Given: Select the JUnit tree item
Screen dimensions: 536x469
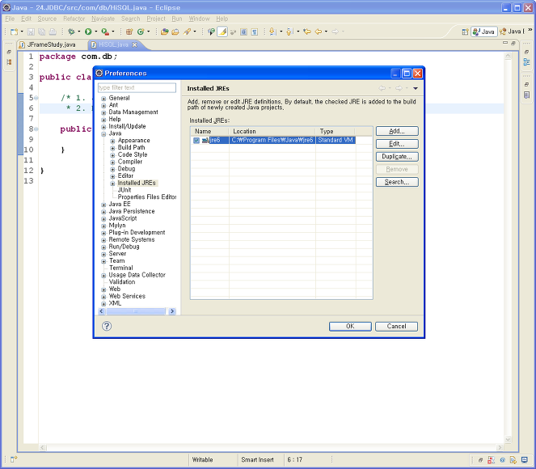Looking at the screenshot, I should pos(125,190).
